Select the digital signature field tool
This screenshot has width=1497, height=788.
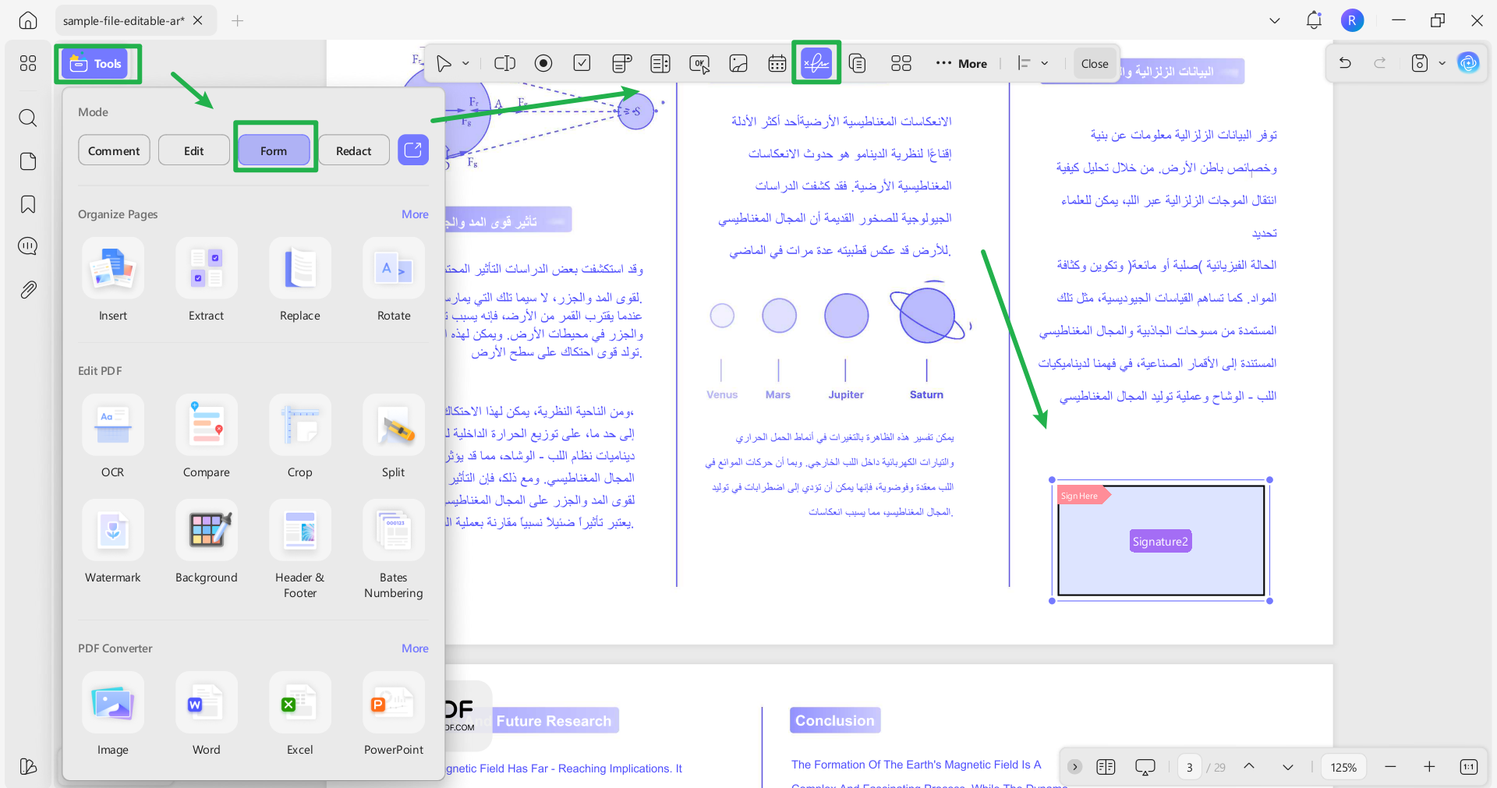[x=816, y=62]
